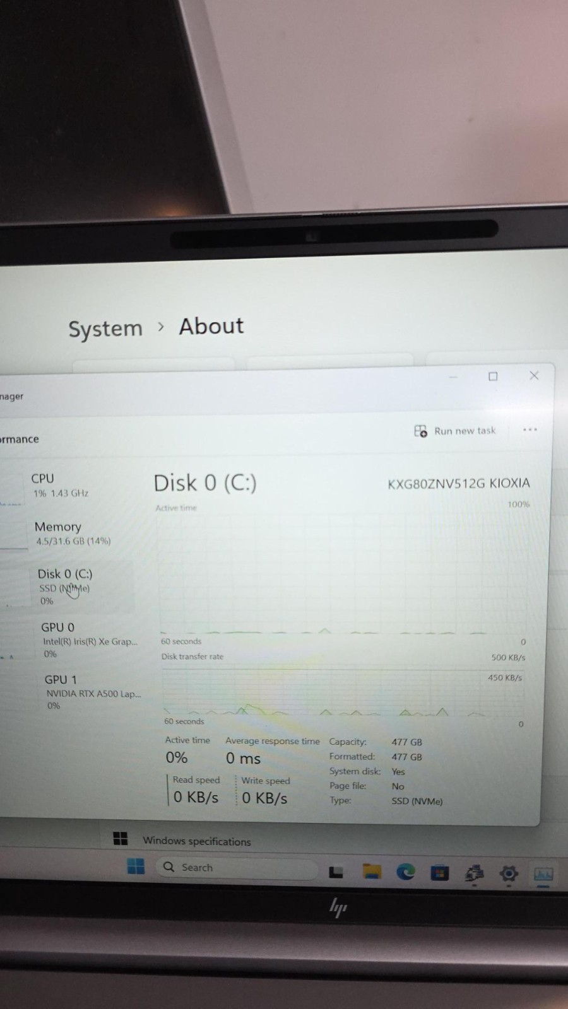Open the taskbar app left of Settings gear

tap(474, 873)
